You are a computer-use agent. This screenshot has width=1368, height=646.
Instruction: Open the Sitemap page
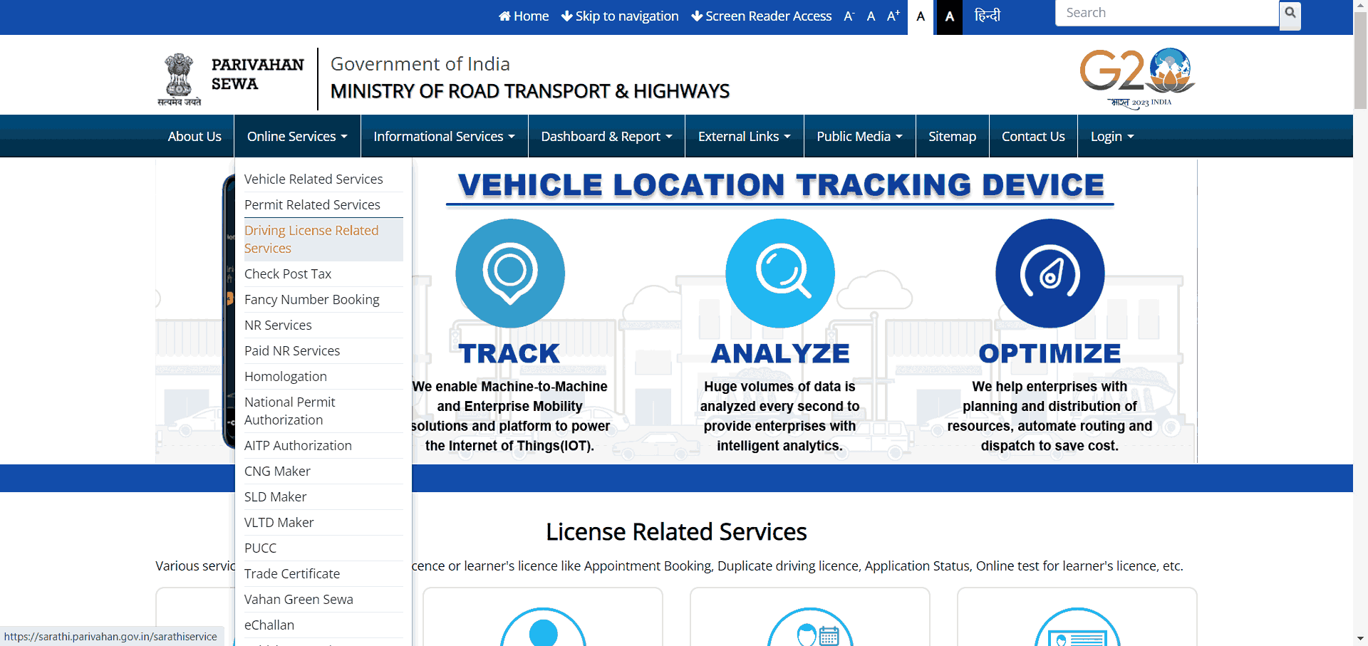point(952,136)
